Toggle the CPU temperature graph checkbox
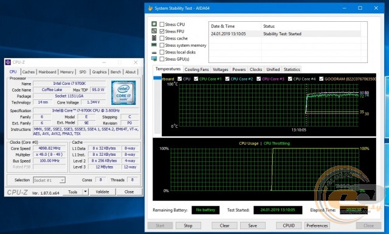Viewport: 389px width, 234px height. tap(180, 79)
